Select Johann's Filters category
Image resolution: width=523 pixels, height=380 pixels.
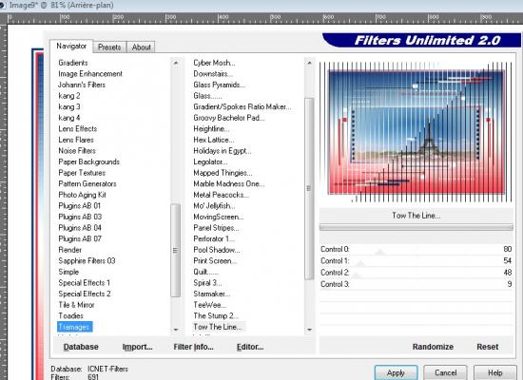click(x=82, y=85)
